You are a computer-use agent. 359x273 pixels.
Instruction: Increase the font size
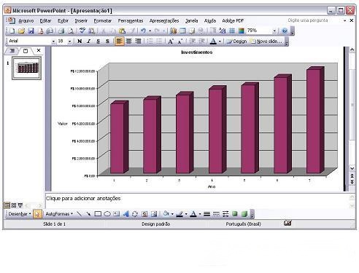pos(171,41)
